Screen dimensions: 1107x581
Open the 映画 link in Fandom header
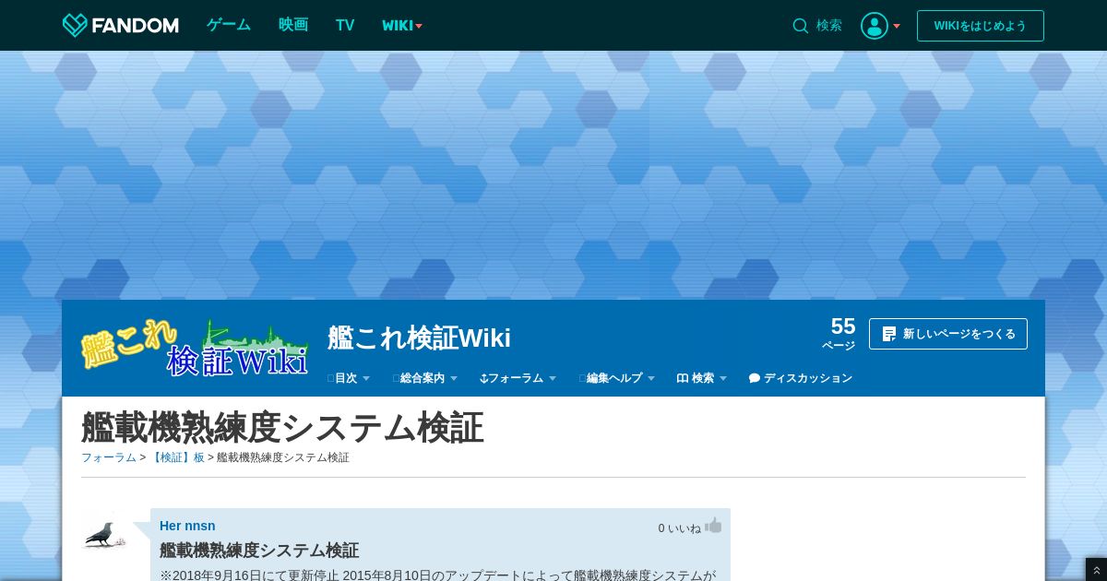(x=293, y=25)
